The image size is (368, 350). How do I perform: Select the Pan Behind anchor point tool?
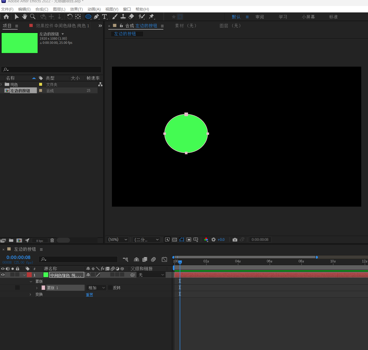78,17
